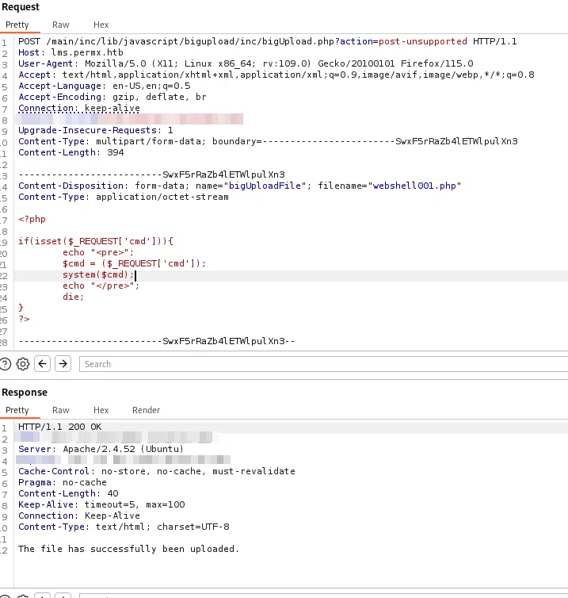Click the 'Accept-Encoding: gzip, deflate, br' line
Screen dimensions: 568x598
[x=112, y=97]
